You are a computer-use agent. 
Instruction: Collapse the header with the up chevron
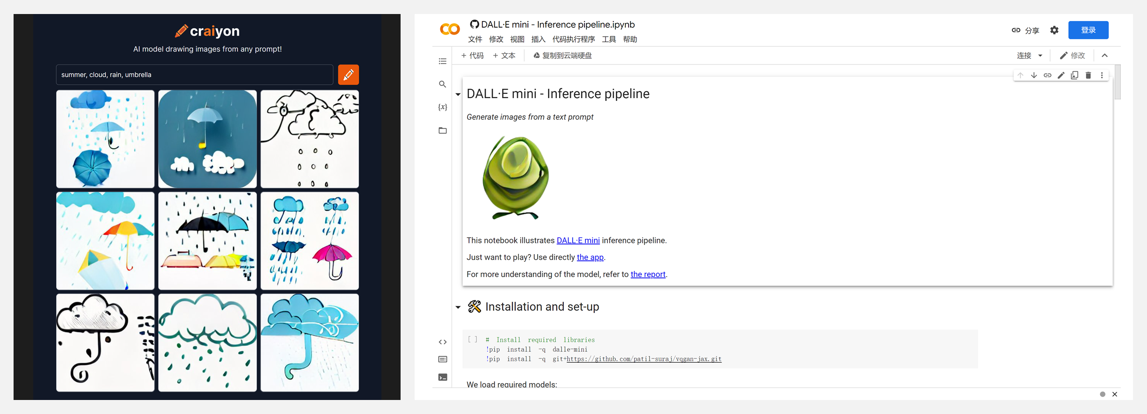pos(1105,56)
